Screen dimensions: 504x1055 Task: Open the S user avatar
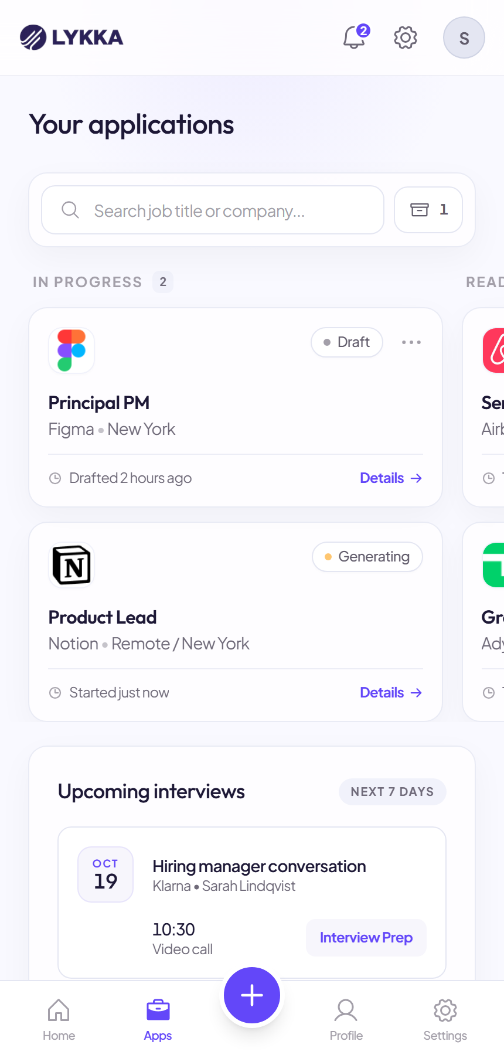coord(464,38)
